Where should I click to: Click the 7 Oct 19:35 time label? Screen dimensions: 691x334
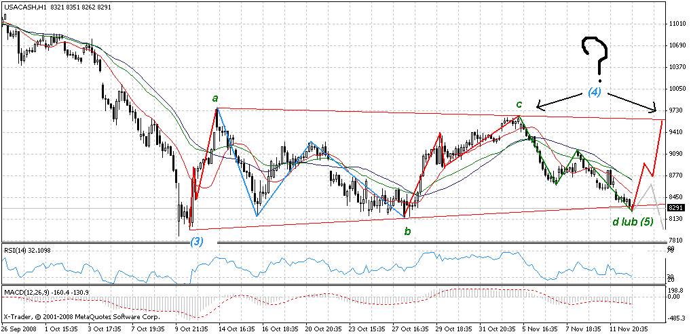[147, 329]
